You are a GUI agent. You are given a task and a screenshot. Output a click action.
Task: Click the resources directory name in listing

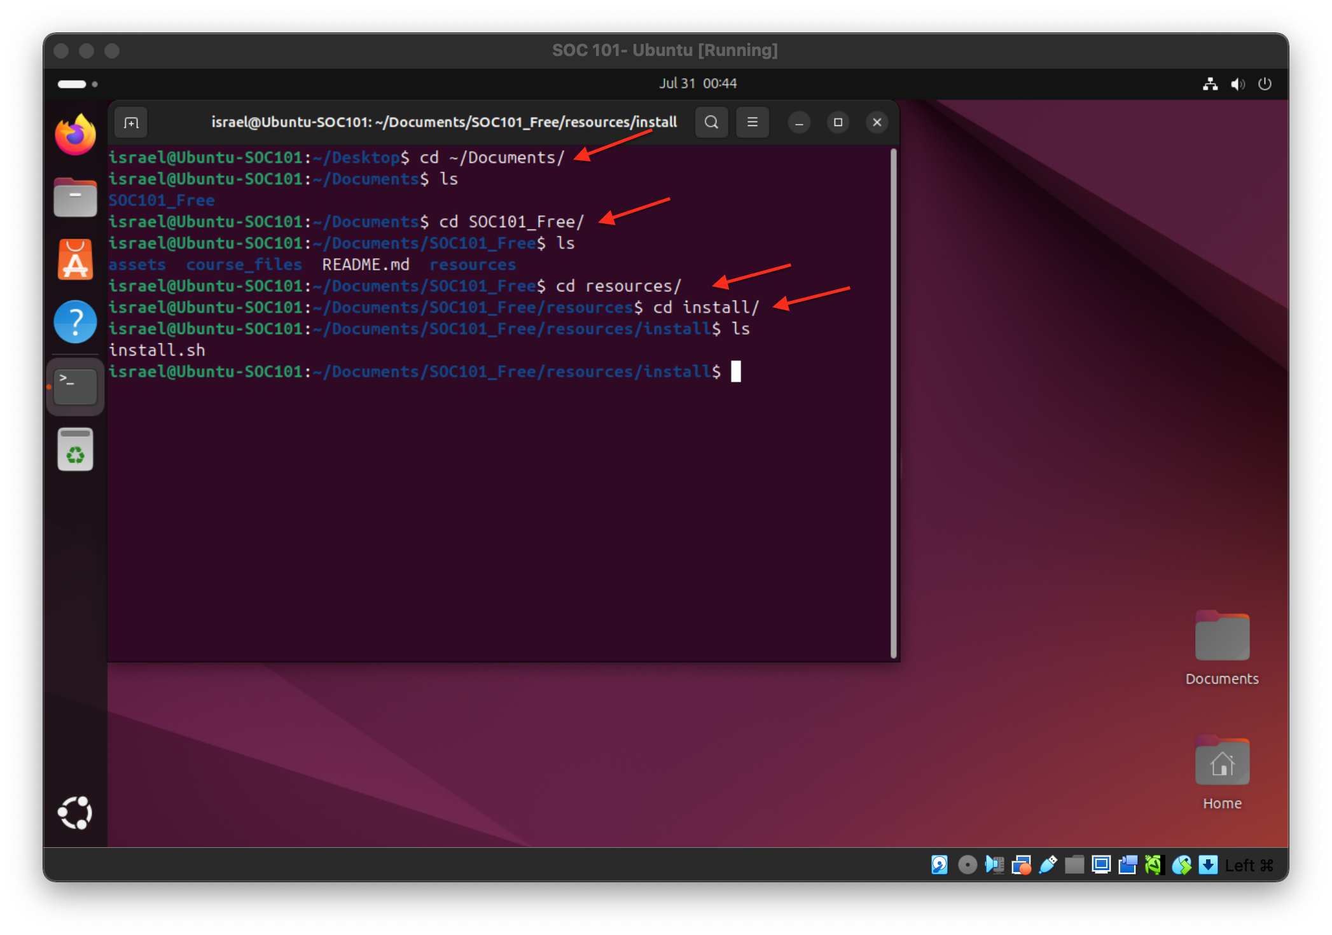[x=473, y=265]
